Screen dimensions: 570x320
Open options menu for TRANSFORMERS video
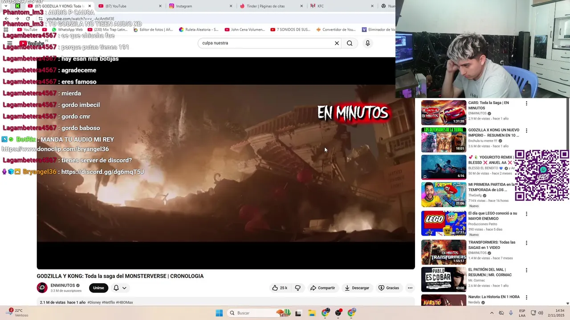click(x=526, y=243)
